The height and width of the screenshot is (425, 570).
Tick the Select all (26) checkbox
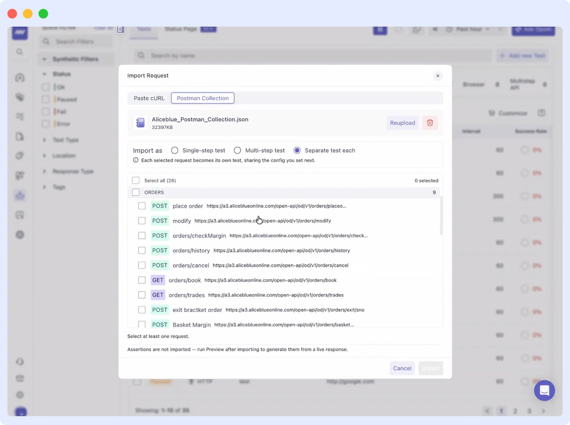point(136,180)
